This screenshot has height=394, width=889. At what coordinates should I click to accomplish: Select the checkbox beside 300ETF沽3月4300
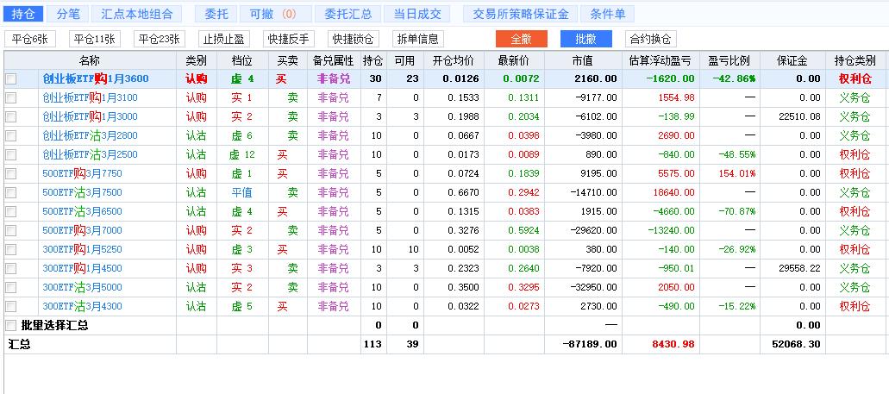(11, 306)
